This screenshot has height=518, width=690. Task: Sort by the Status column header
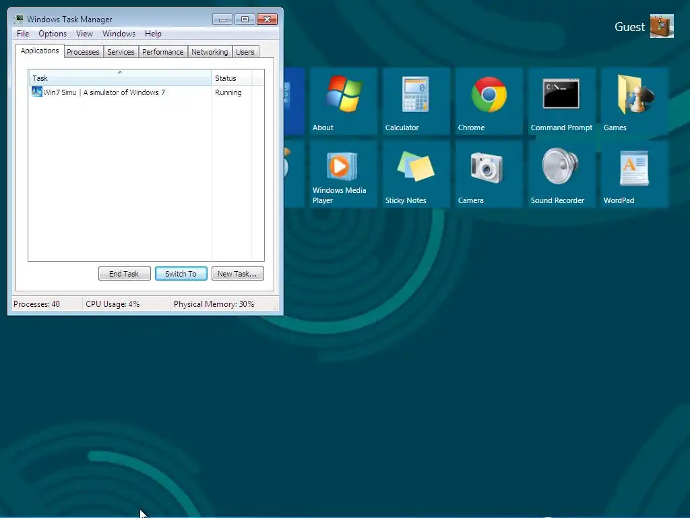click(231, 78)
